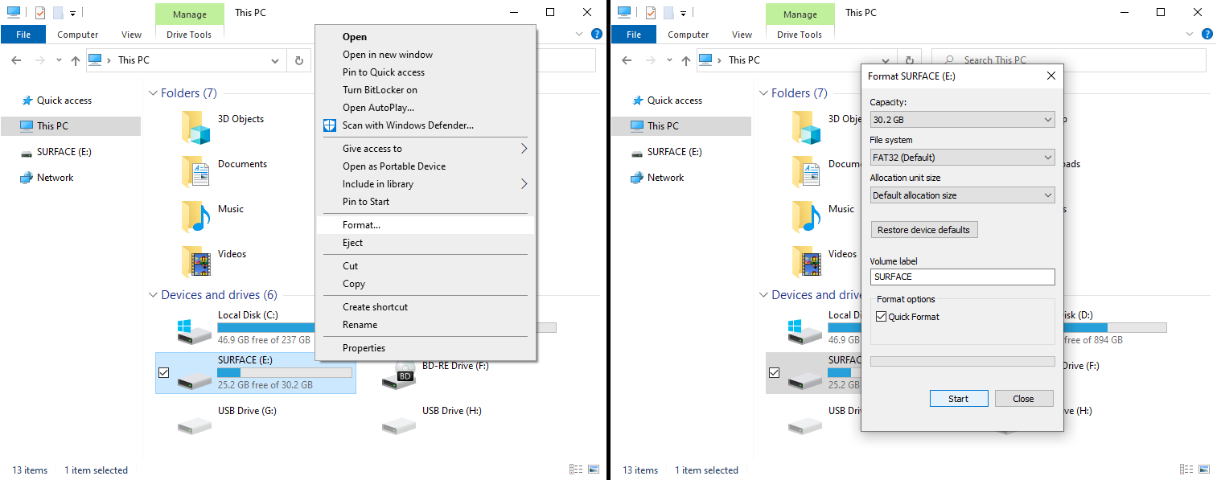Expand the File system FAT32 dropdown
The image size is (1217, 480).
962,158
